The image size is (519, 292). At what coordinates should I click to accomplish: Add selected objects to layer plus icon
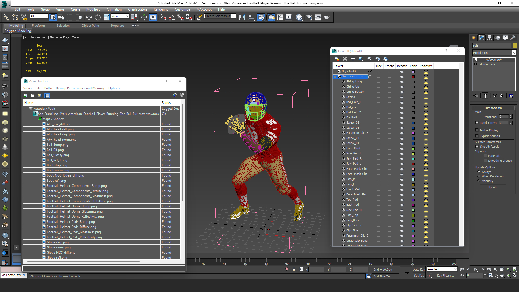(x=353, y=59)
